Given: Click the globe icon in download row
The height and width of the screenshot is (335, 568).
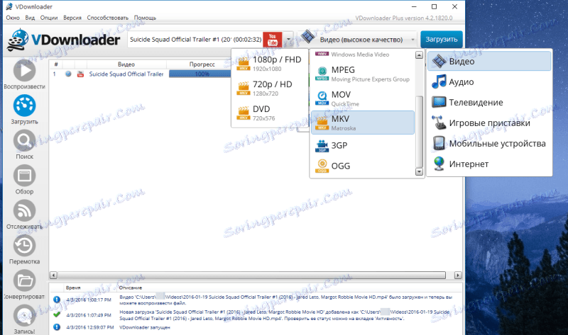Looking at the screenshot, I should click(68, 74).
